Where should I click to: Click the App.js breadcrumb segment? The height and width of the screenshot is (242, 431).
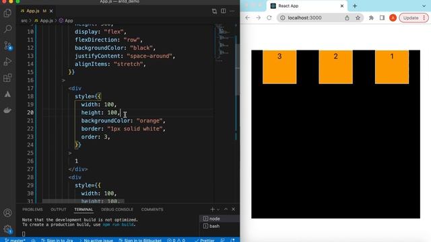(44, 21)
